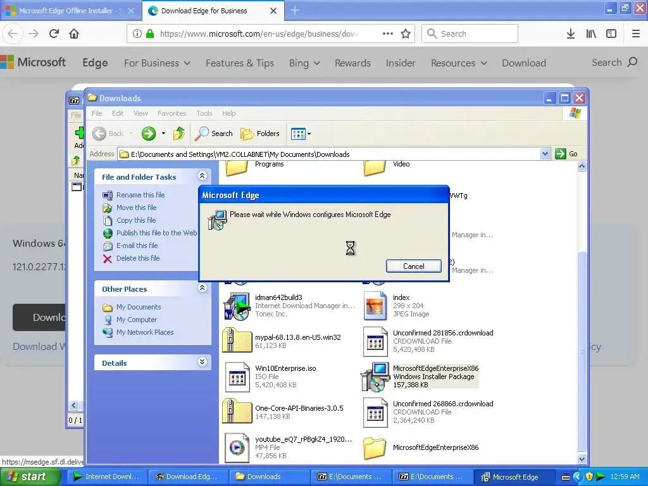
Task: Open the View menu in Downloads window
Action: point(140,113)
